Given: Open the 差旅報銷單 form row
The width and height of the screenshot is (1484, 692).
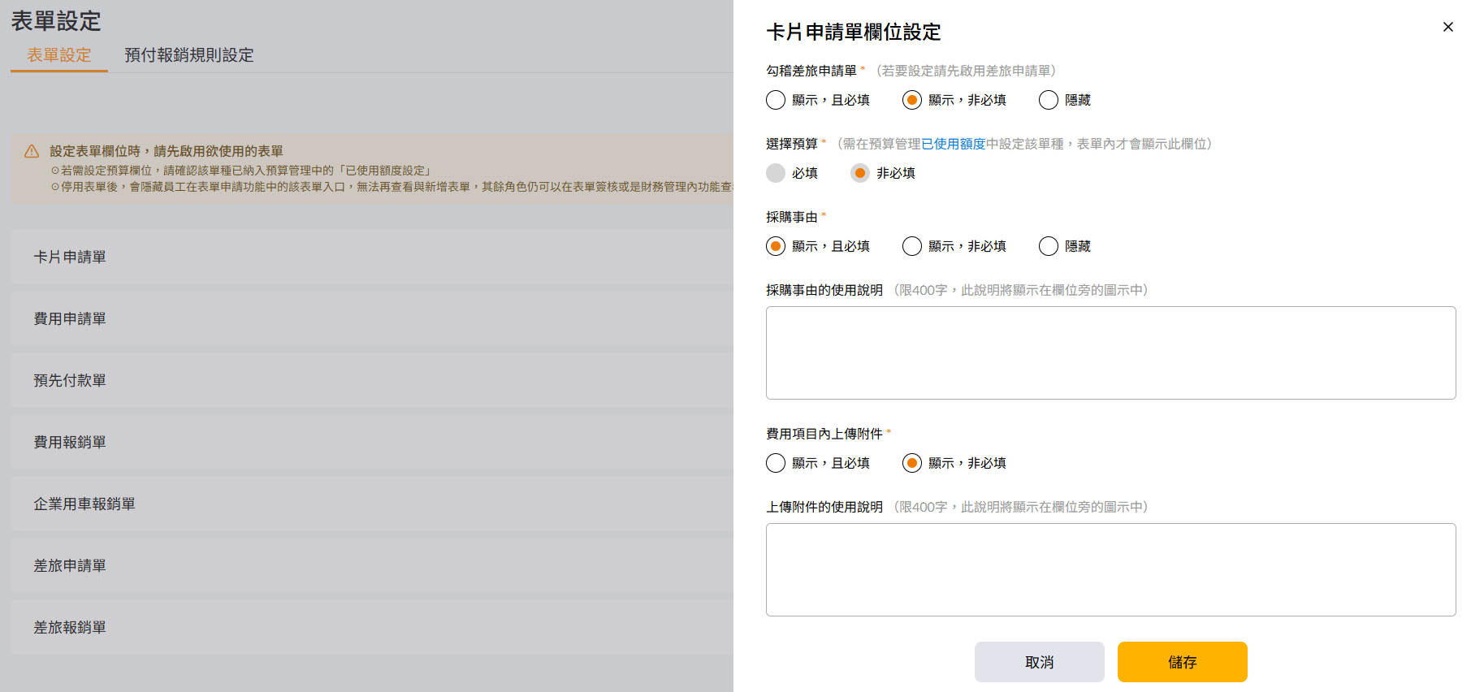Looking at the screenshot, I should click(x=372, y=627).
